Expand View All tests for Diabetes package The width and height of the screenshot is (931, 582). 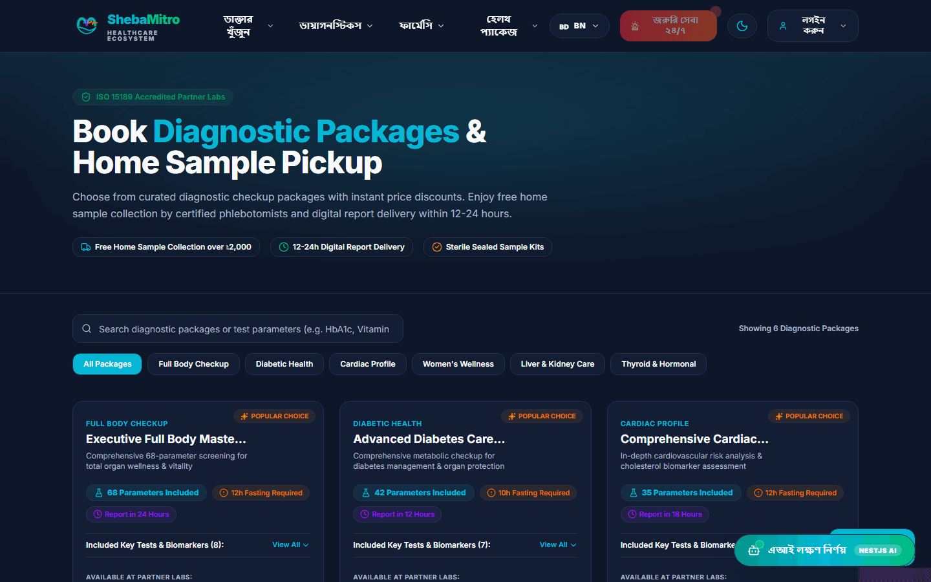coord(558,544)
